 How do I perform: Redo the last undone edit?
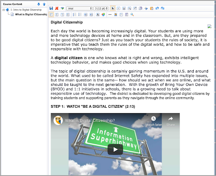click(162, 8)
